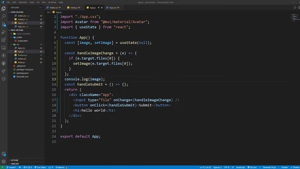Open the Remote Explorer monitor icon

(3, 47)
